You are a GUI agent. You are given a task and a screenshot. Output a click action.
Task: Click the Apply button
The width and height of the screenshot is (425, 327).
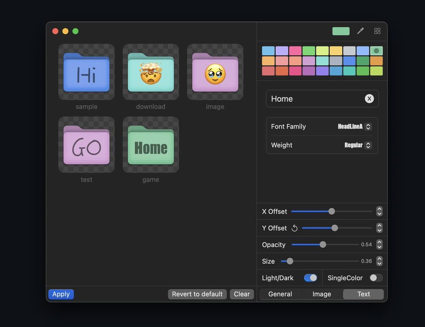[61, 294]
